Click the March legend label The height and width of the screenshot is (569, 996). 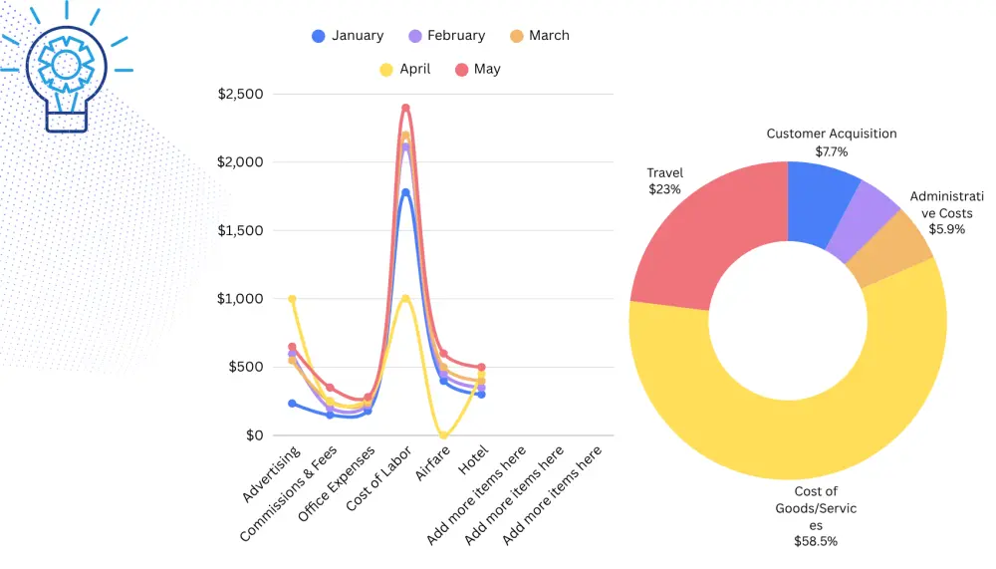coord(549,36)
